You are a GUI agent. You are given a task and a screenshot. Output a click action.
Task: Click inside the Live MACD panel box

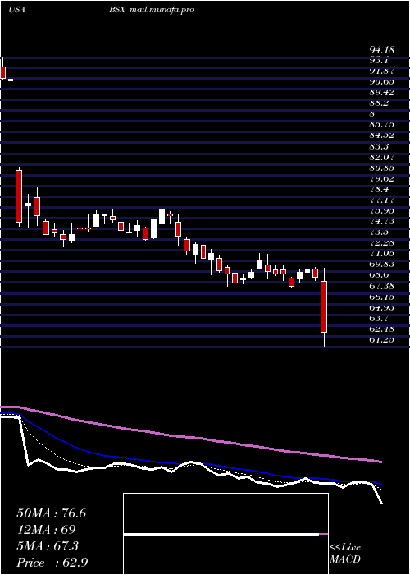click(x=225, y=534)
